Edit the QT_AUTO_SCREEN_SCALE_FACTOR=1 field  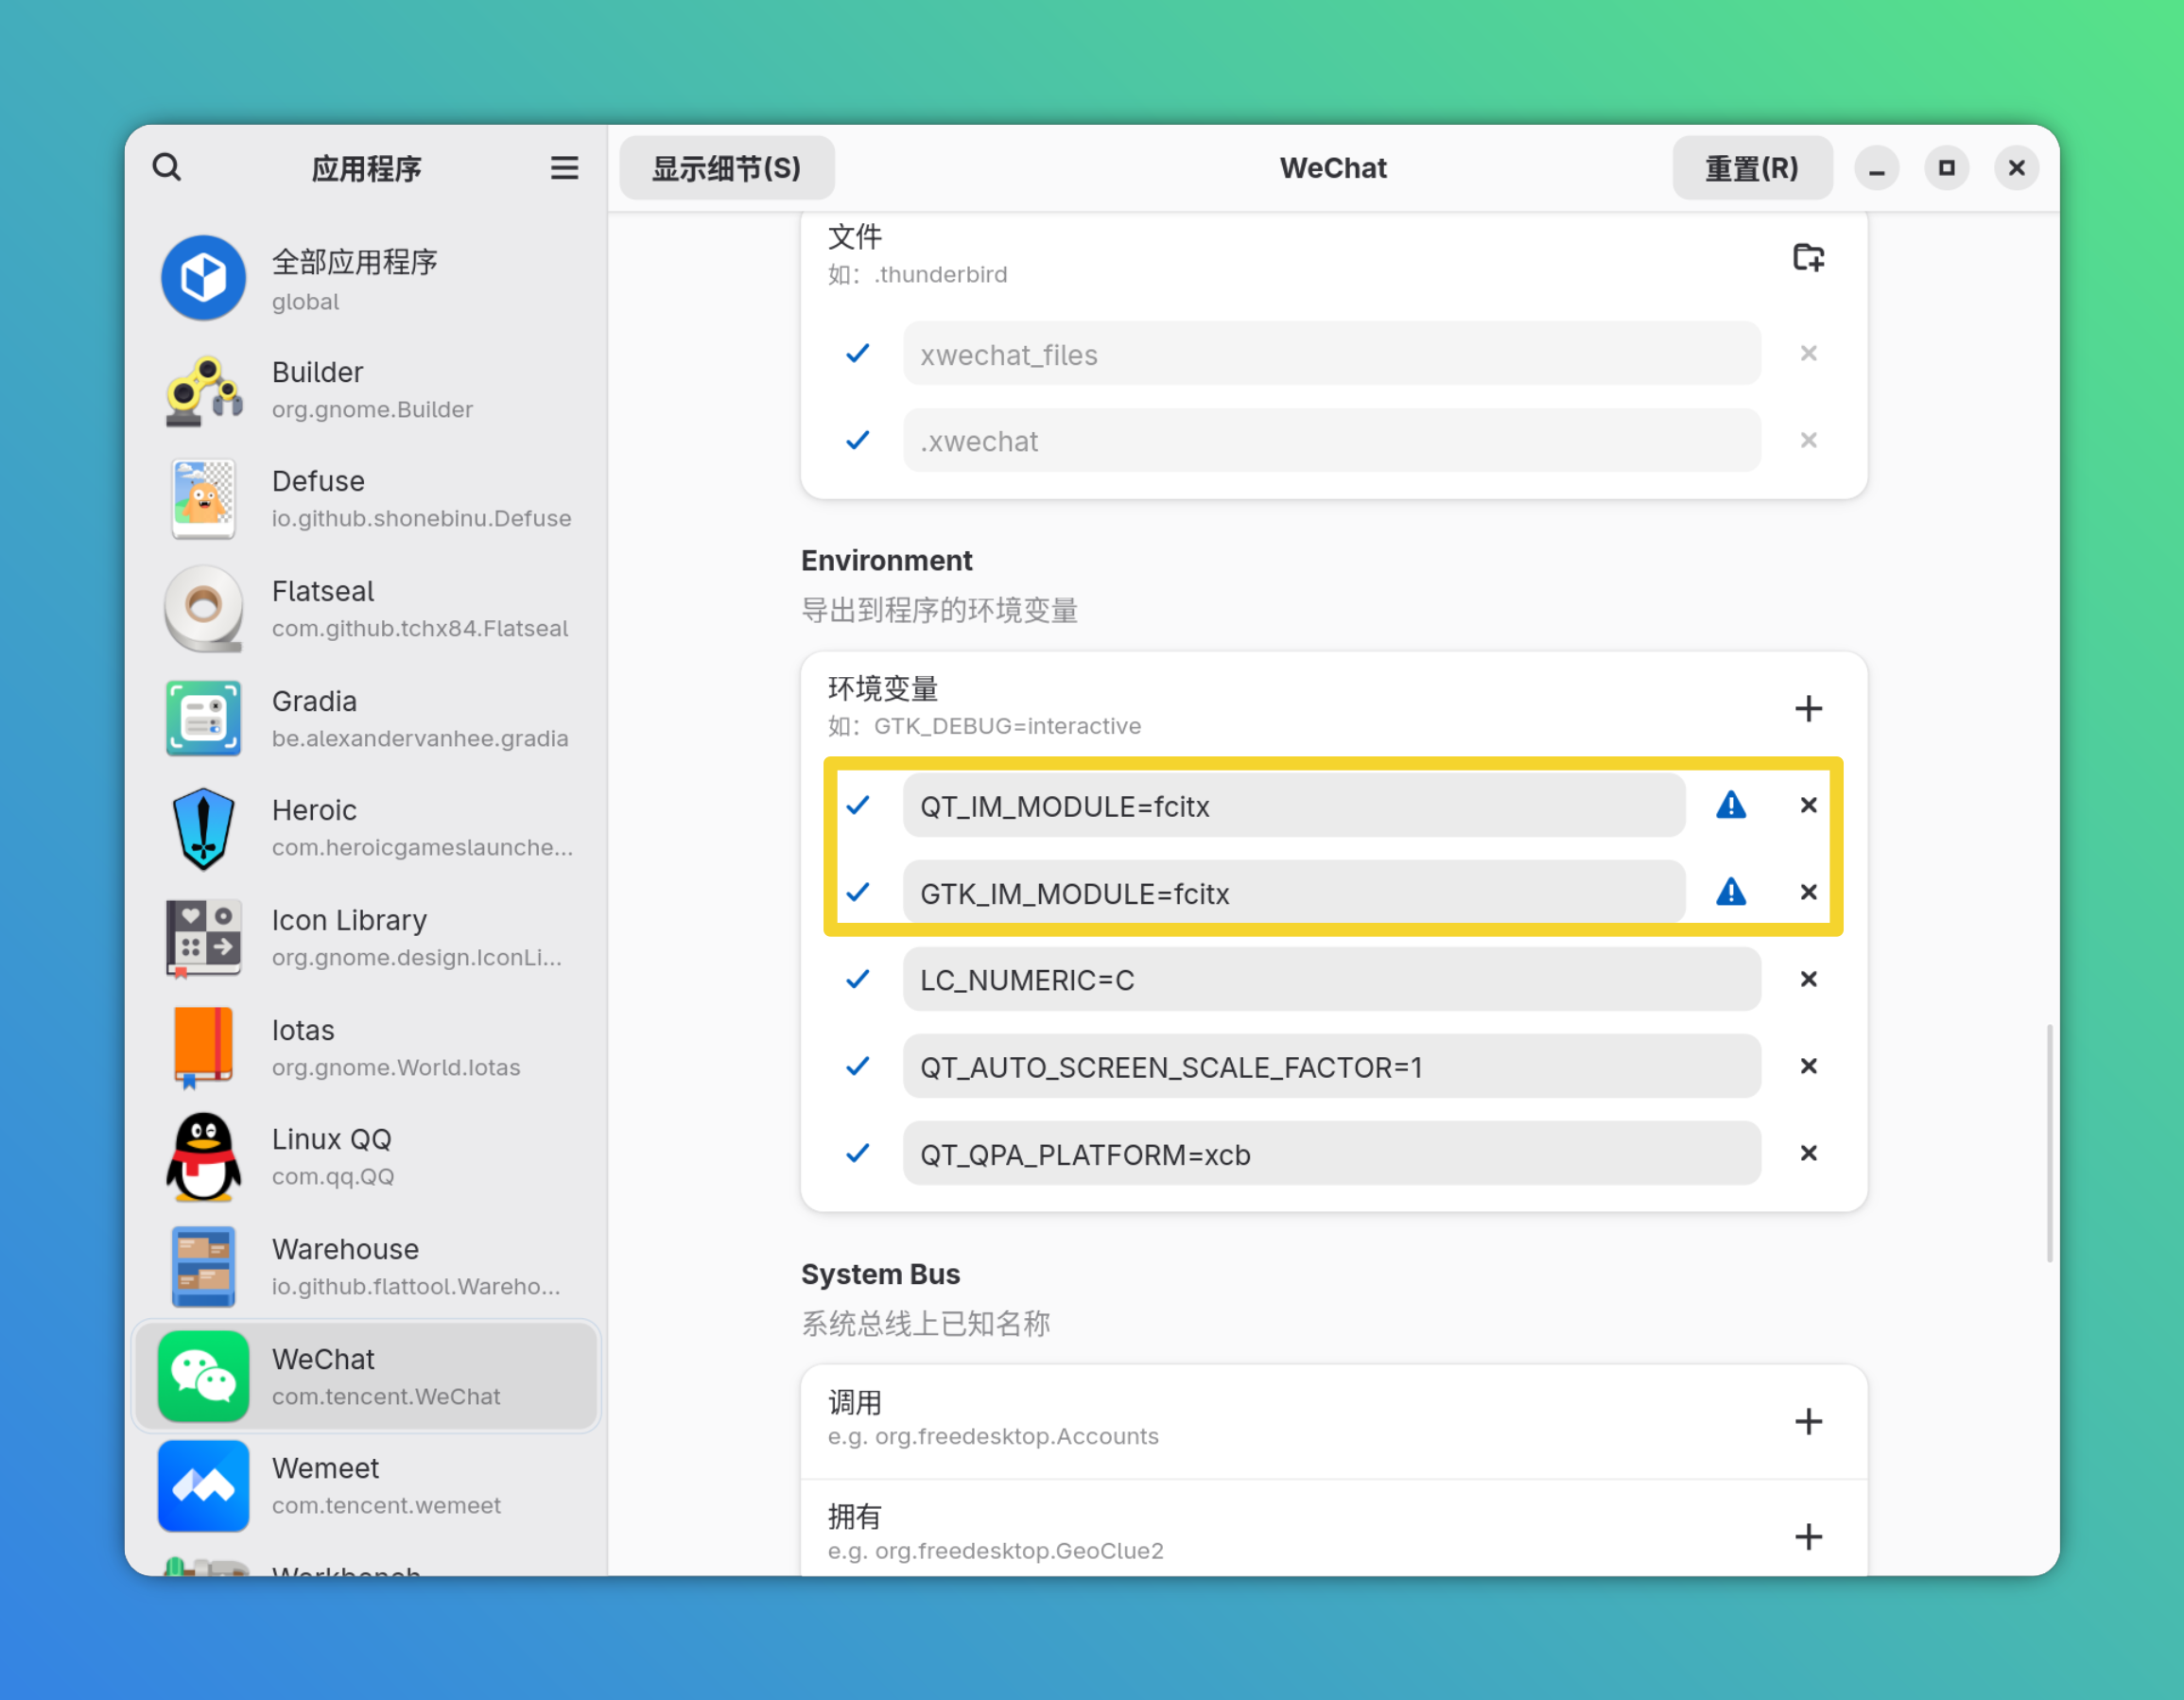coord(1331,1066)
